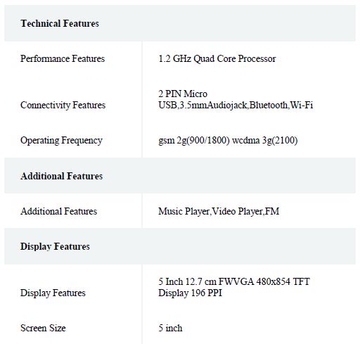360x344 pixels.
Task: Select the Screen Size label
Action: point(43,328)
